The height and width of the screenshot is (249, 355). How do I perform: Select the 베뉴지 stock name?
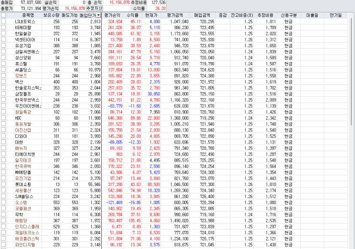point(21,148)
